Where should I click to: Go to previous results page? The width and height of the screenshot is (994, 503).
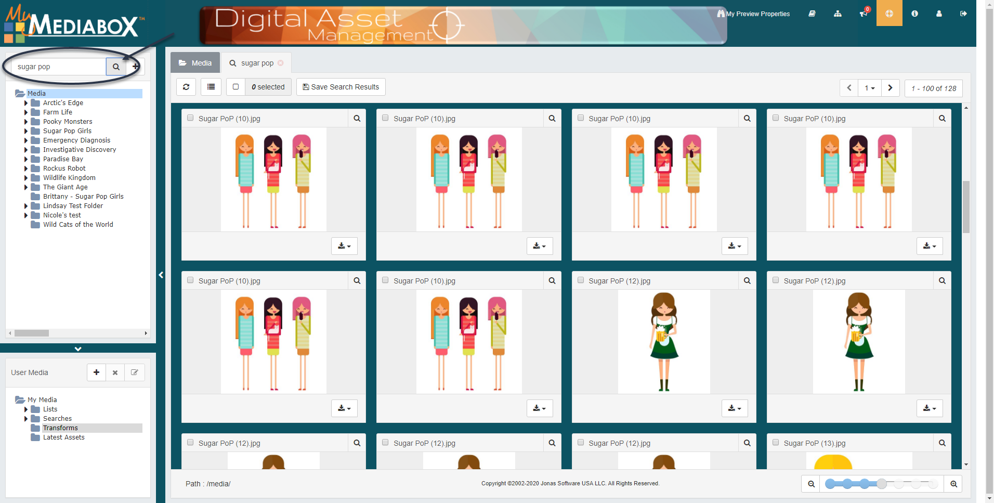pyautogui.click(x=849, y=88)
